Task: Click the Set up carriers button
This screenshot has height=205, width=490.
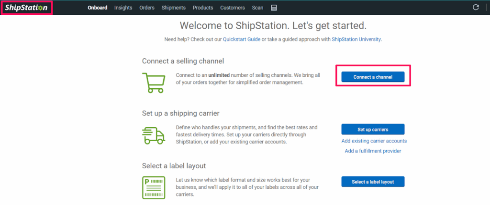Action: point(373,129)
